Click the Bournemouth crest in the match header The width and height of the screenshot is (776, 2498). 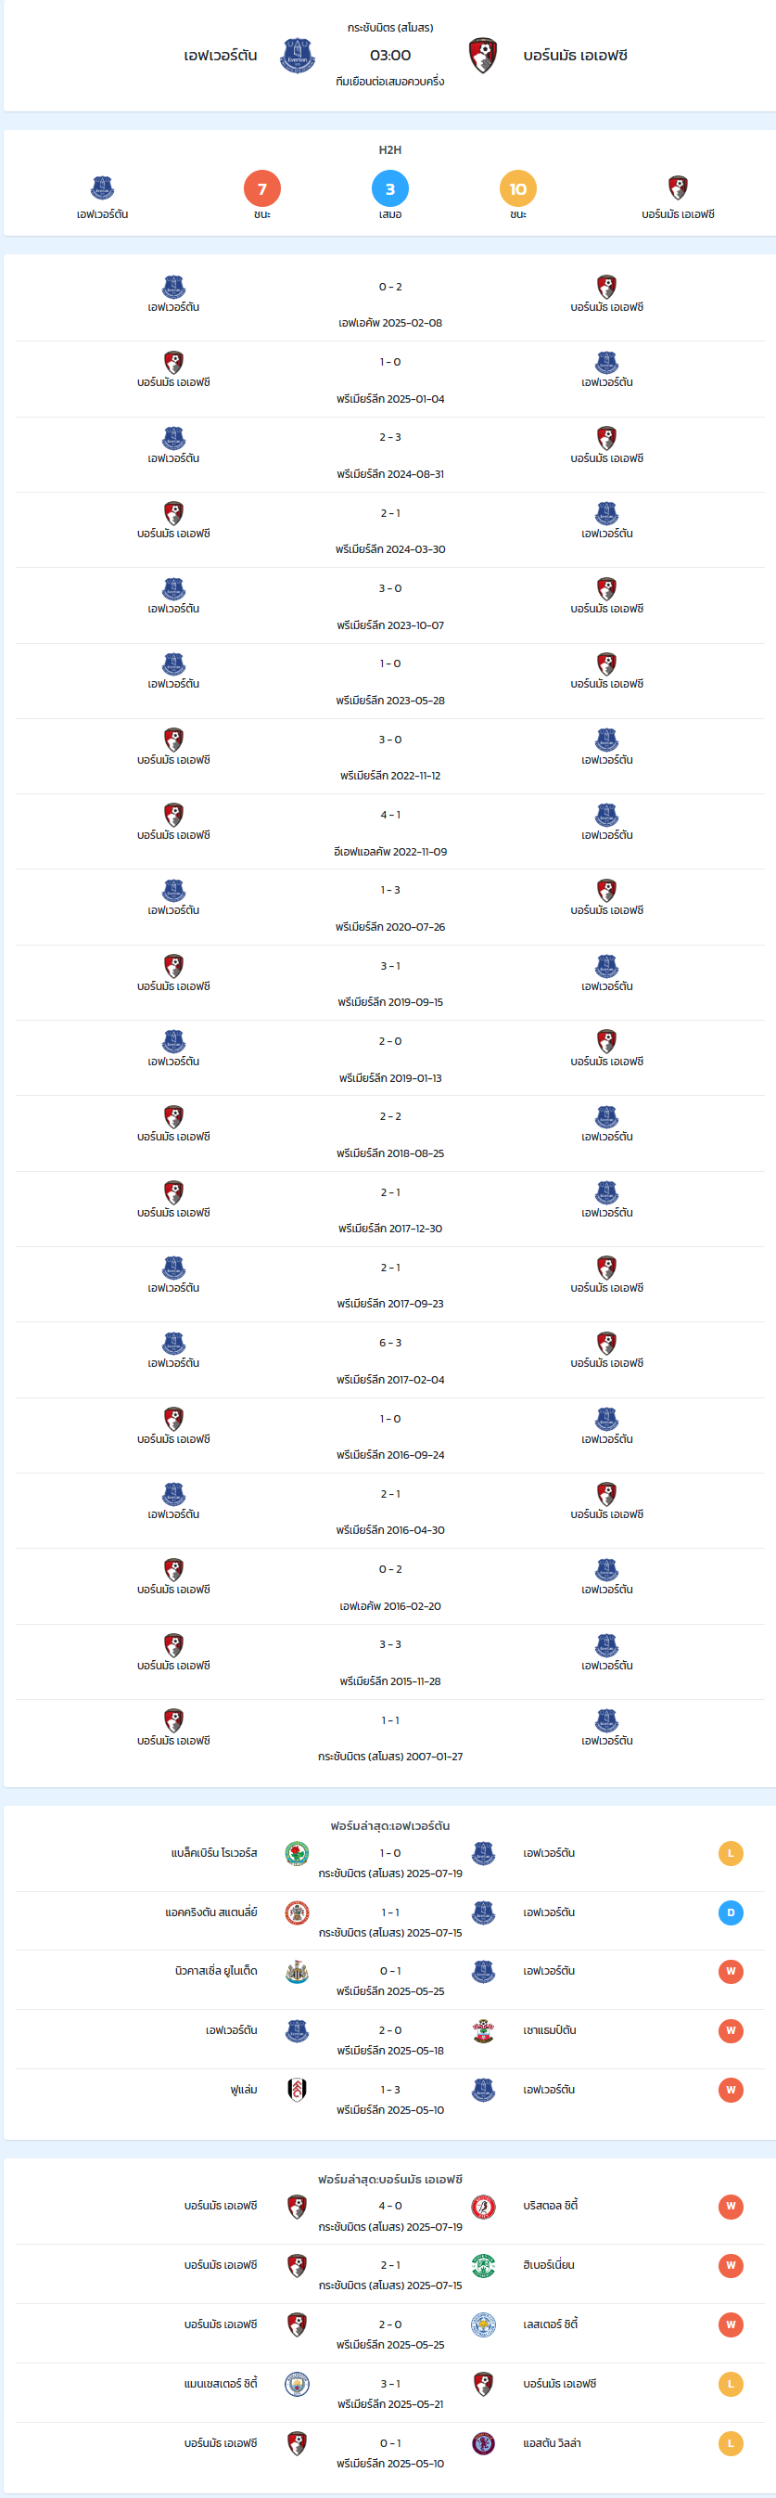tap(482, 57)
